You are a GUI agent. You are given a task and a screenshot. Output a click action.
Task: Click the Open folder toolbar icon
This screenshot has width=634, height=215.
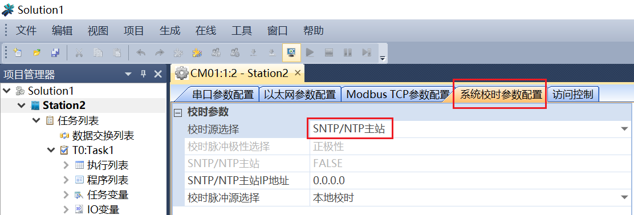coord(36,52)
